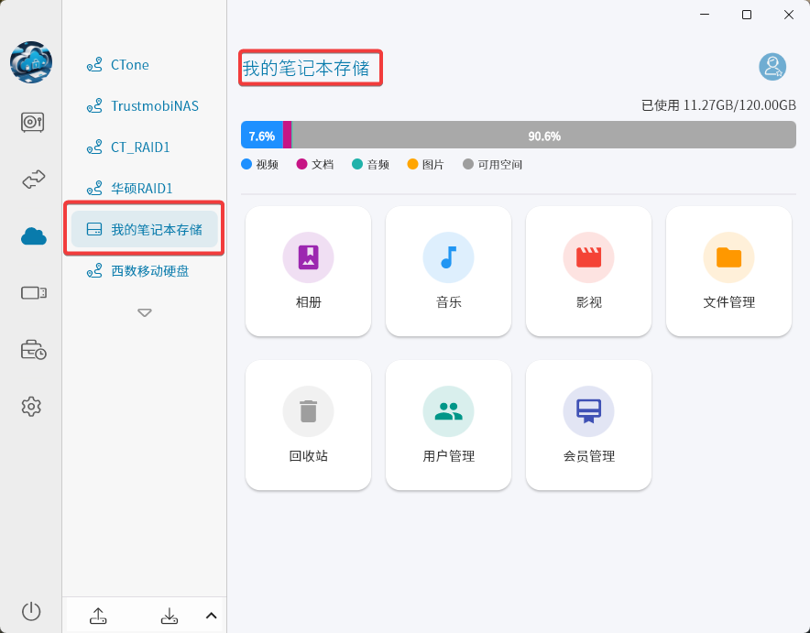Open 用户管理 user management tile
The image size is (810, 633).
448,425
